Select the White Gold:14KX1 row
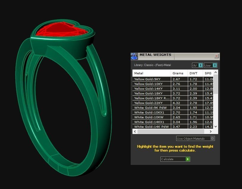242x189 pixels. tap(173, 122)
